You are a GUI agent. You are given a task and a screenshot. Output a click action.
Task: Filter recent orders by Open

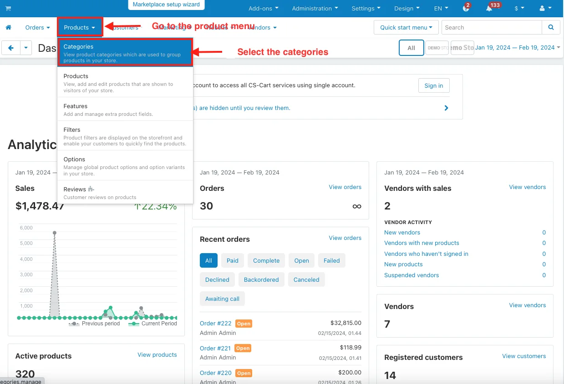tap(301, 260)
